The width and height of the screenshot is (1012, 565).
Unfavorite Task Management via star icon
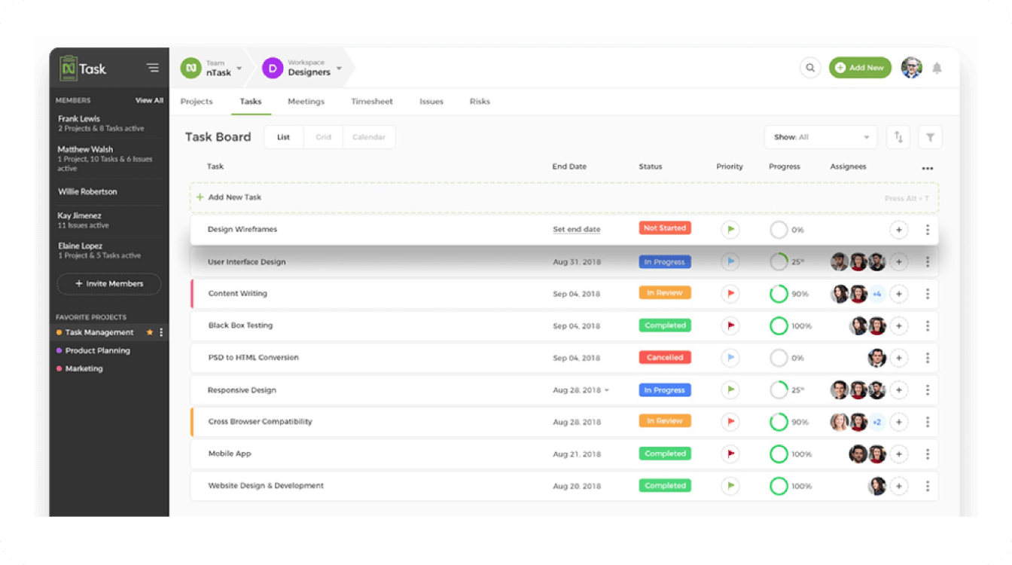[149, 332]
